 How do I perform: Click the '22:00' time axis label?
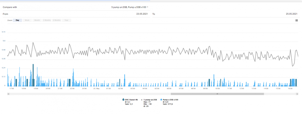72,89
